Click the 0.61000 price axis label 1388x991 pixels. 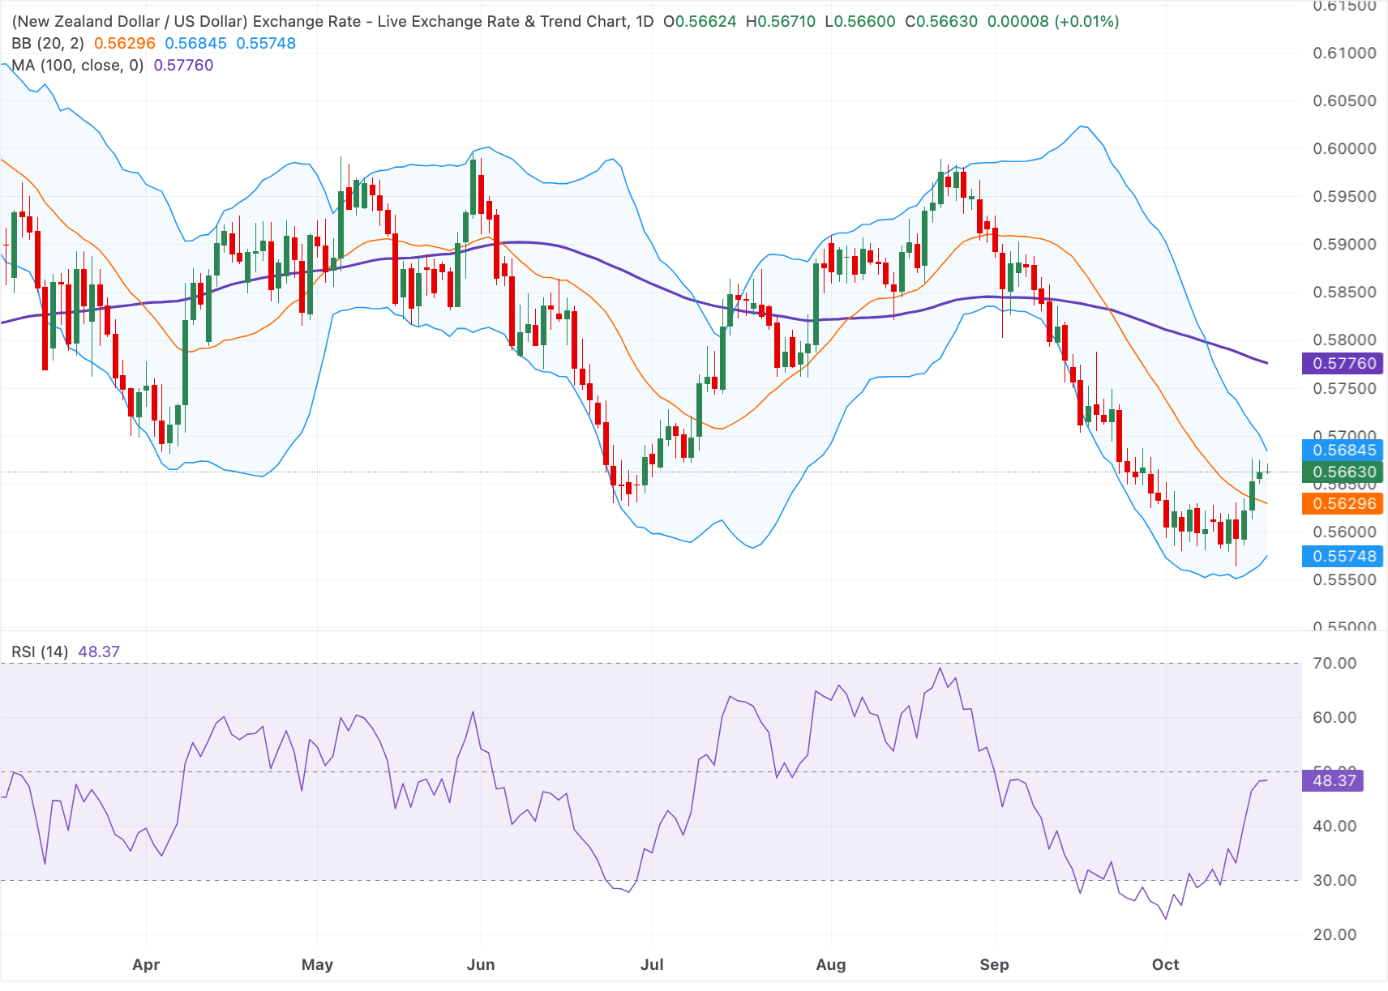(1344, 53)
